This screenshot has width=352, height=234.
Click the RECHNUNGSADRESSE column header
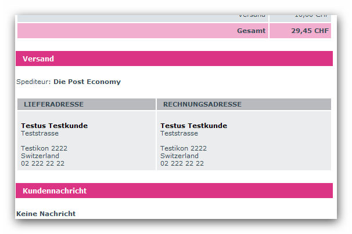pos(202,104)
